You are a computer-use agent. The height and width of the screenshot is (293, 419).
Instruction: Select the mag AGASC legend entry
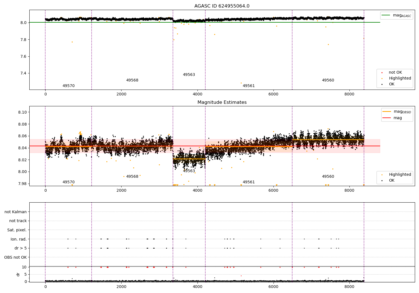(x=396, y=15)
